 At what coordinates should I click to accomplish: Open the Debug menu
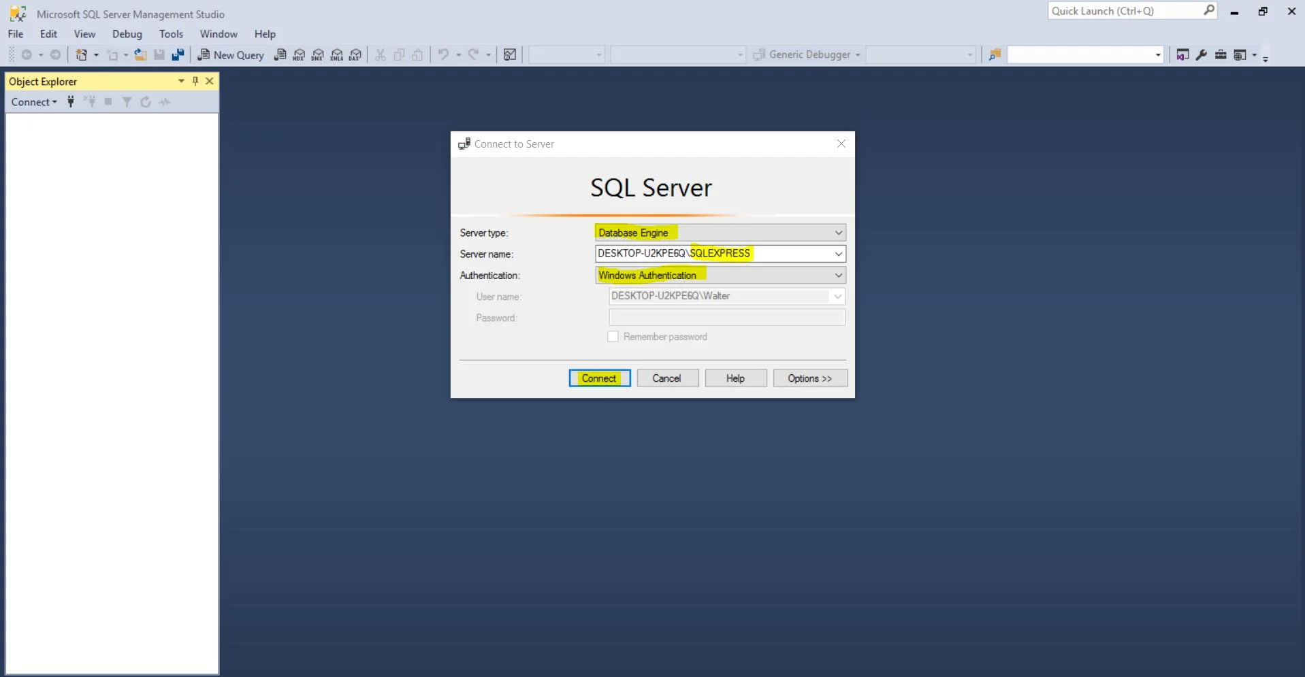point(127,34)
